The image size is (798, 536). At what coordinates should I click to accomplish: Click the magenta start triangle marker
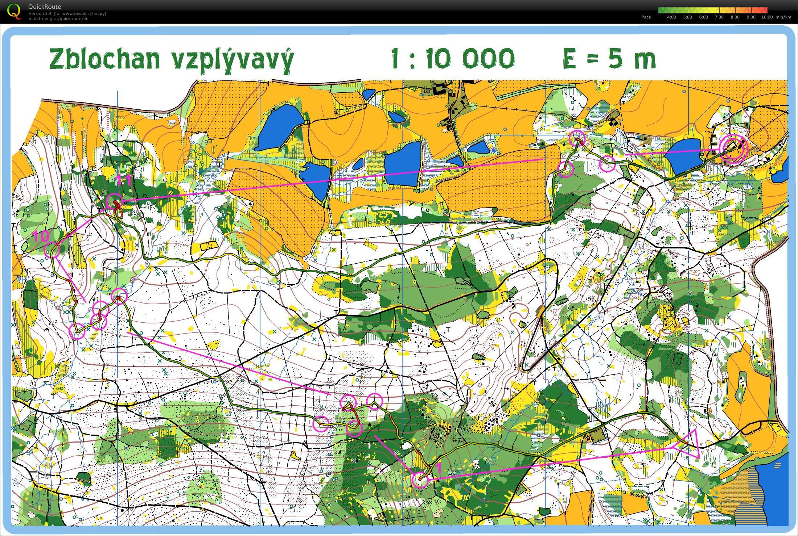click(688, 444)
